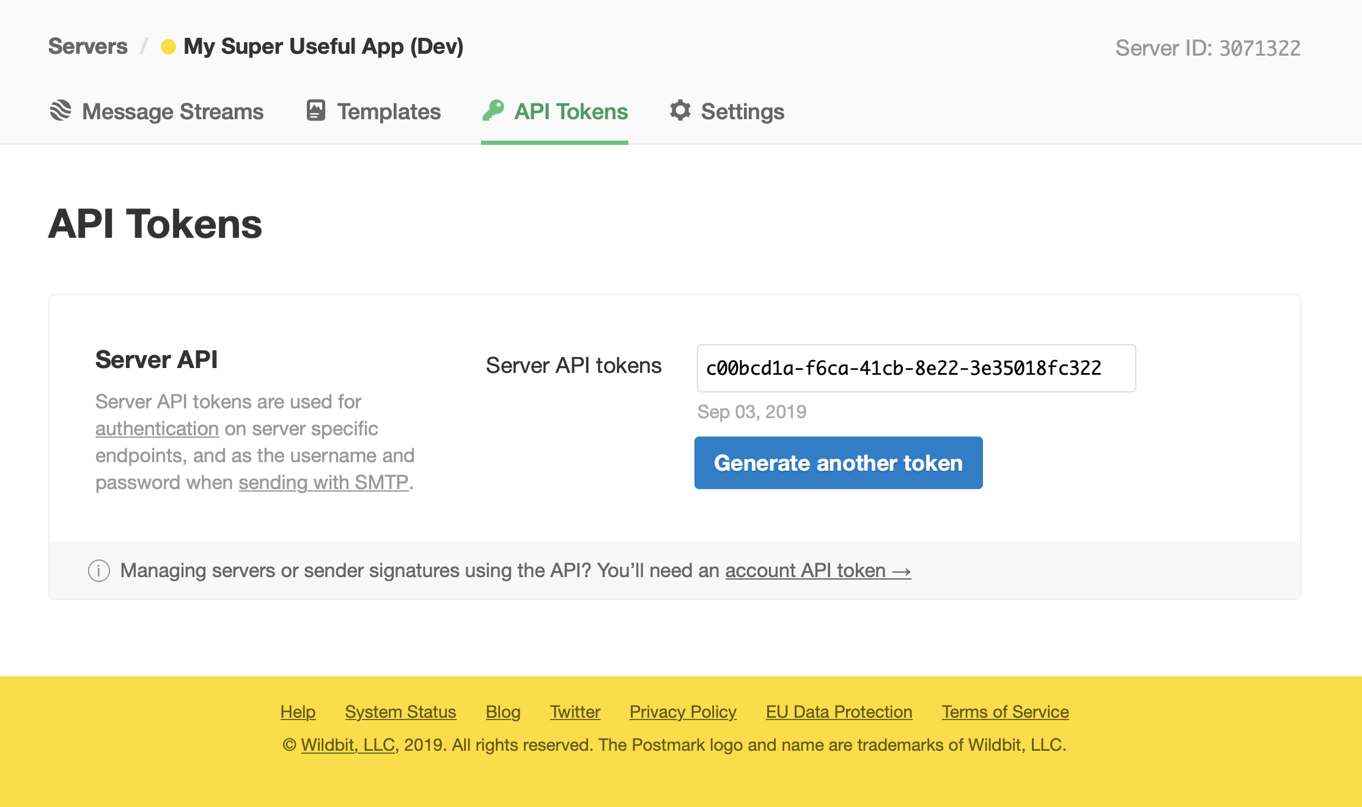The image size is (1362, 807).
Task: Open Help in the footer
Action: pyautogui.click(x=298, y=712)
